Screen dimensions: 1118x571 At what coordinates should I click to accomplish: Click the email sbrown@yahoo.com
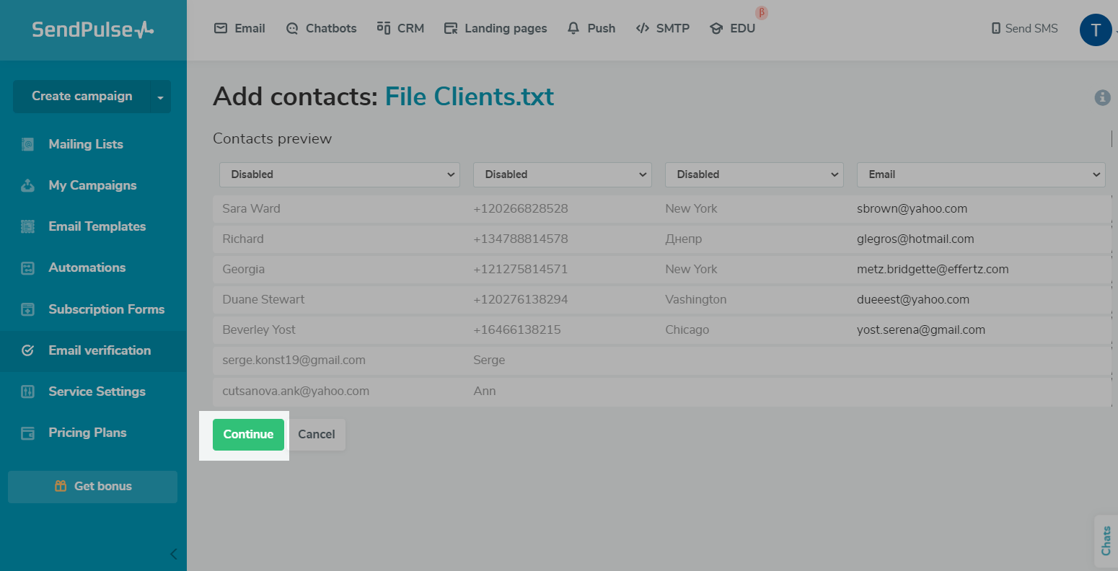tap(912, 209)
